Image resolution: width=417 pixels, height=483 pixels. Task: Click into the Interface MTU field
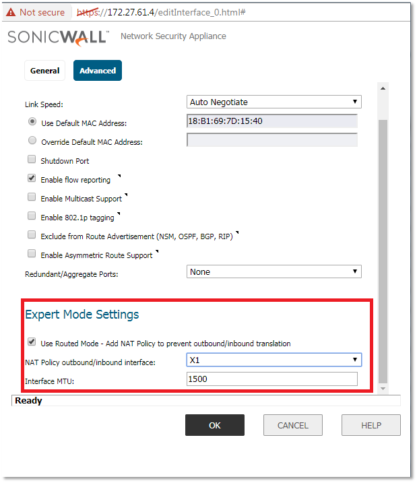(x=271, y=379)
